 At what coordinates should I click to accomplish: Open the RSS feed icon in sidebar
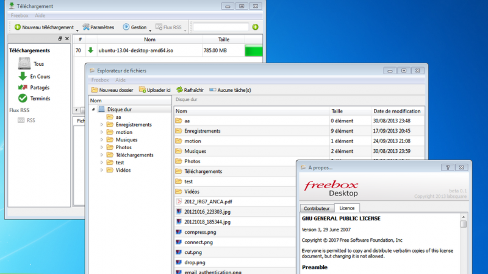(x=21, y=120)
